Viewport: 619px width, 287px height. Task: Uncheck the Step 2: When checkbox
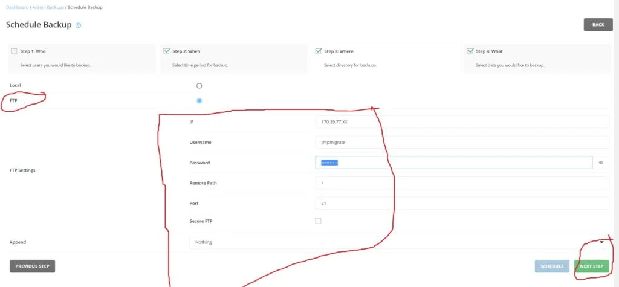pyautogui.click(x=166, y=51)
